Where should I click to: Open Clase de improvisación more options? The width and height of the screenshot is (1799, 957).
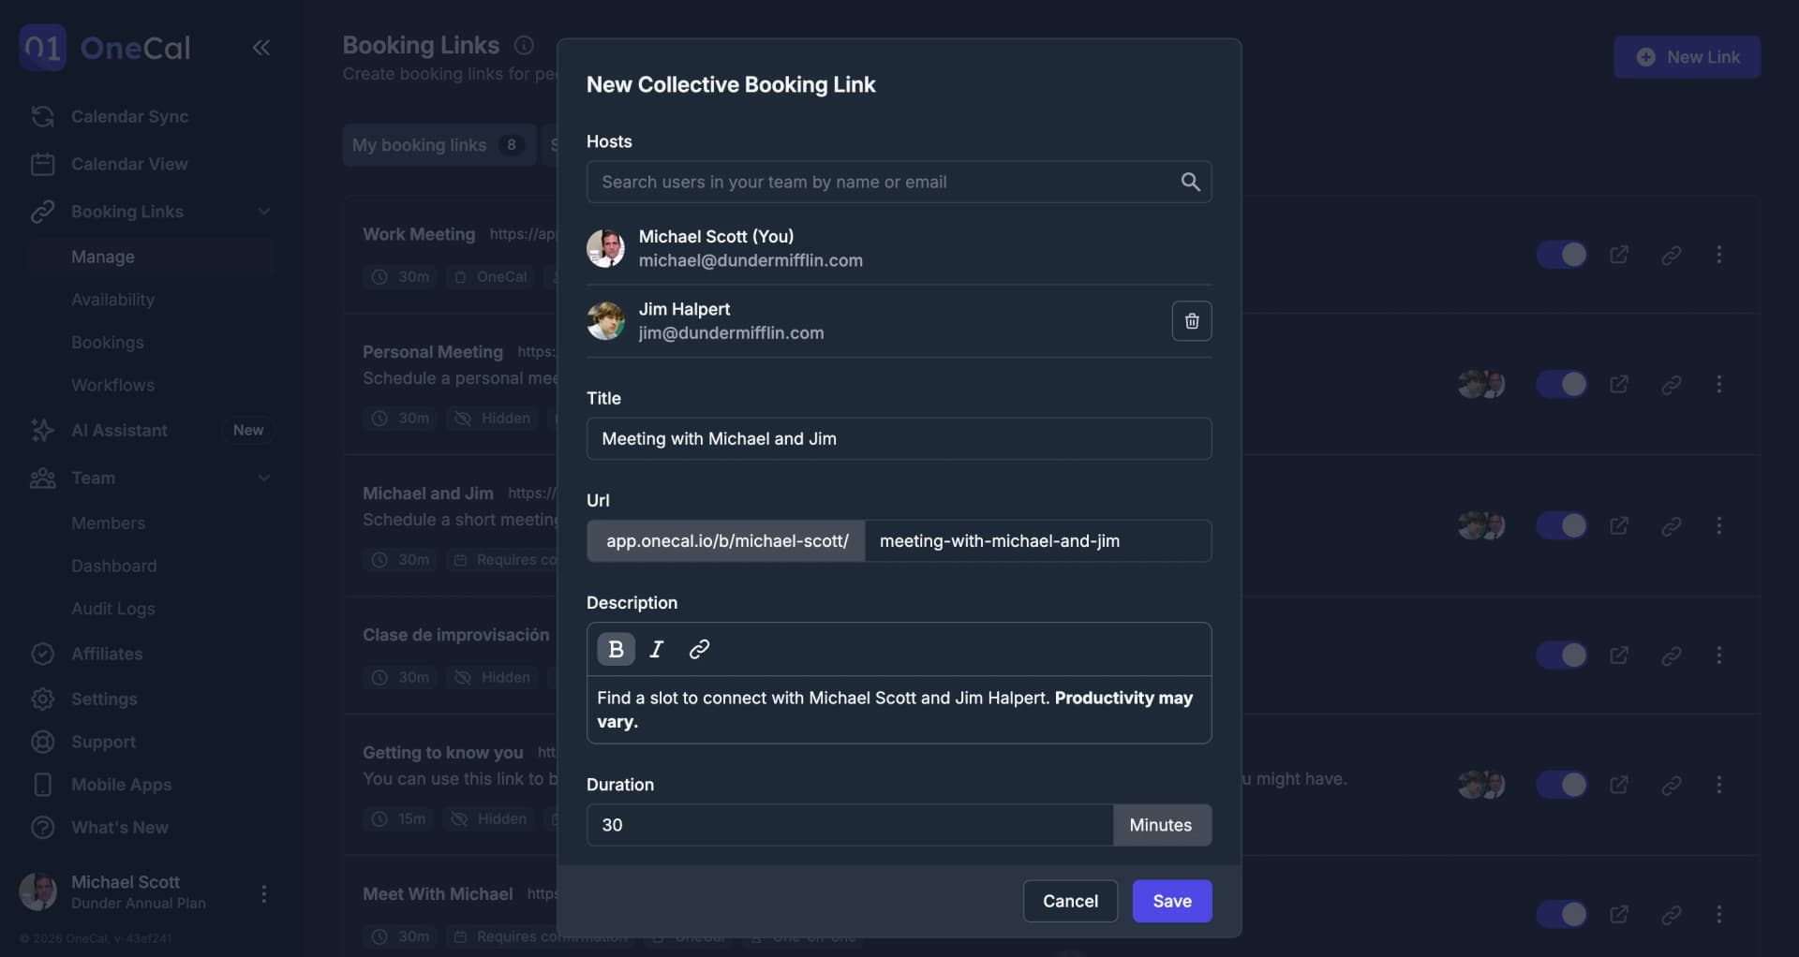pos(1719,655)
